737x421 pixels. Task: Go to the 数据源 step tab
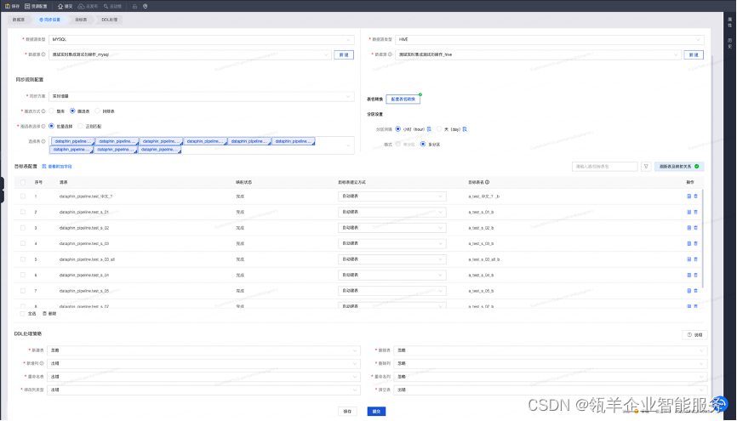19,20
